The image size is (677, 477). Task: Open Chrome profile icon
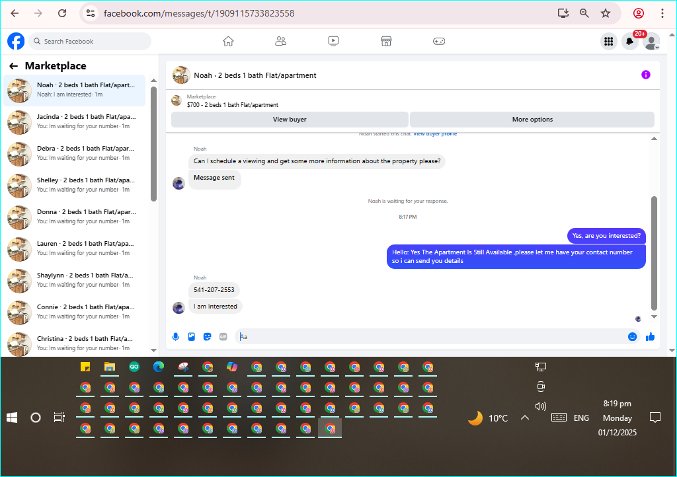(x=639, y=13)
